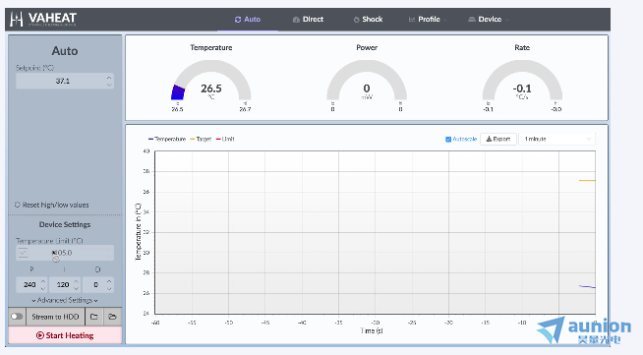Click the VAHEAT logo icon
Screen dimensions: 643x355
[16, 19]
